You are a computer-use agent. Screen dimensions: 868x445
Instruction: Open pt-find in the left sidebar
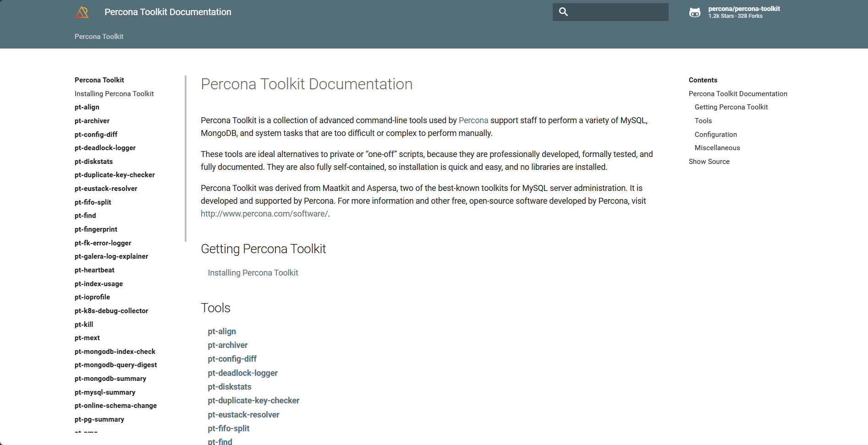(85, 216)
